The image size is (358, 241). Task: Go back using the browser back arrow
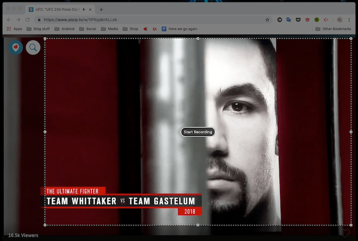tap(8, 20)
